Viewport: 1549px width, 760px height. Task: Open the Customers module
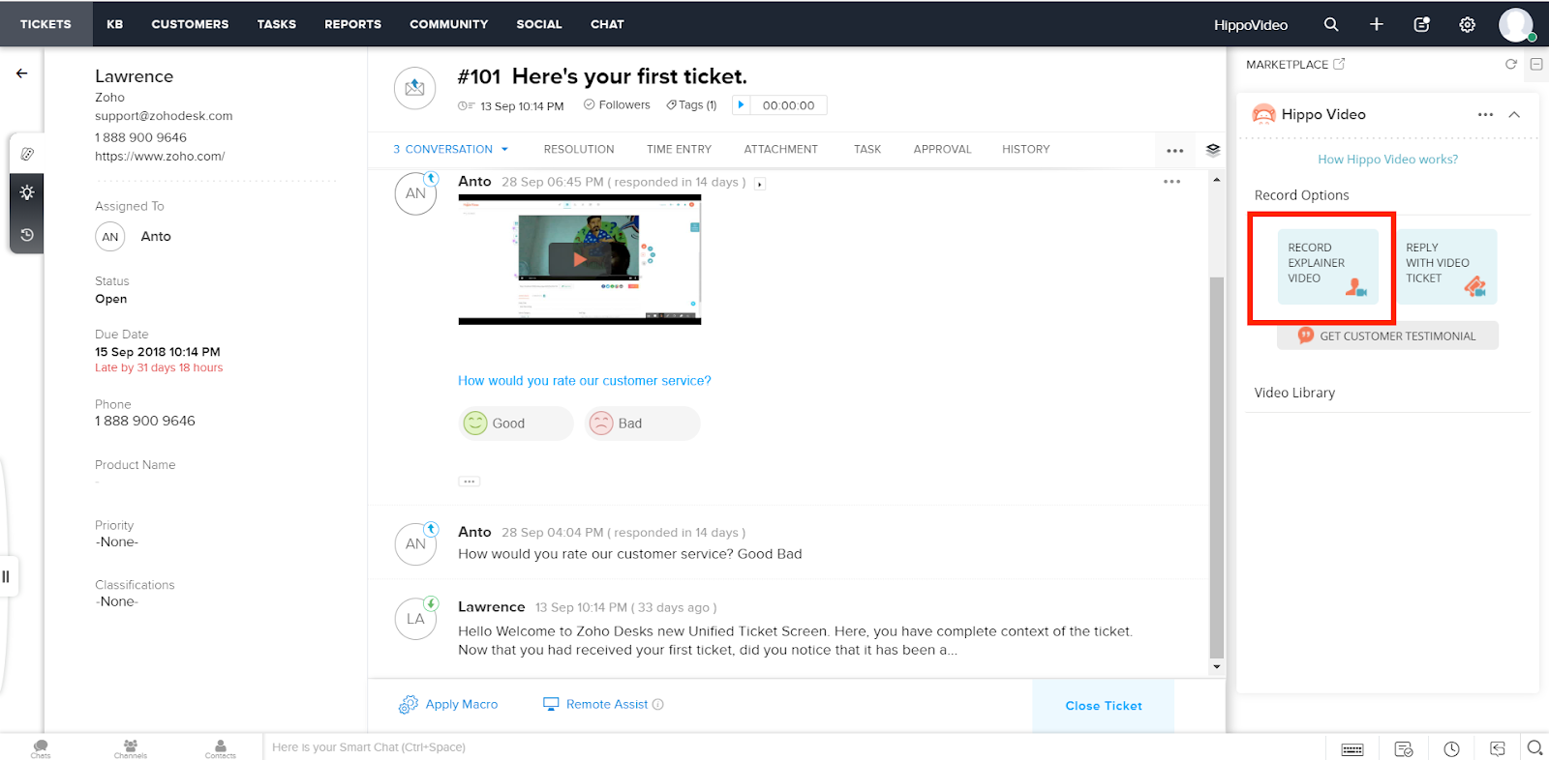190,24
